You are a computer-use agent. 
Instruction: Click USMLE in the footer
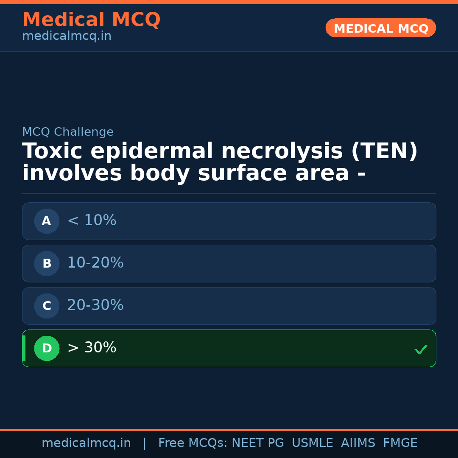(312, 443)
